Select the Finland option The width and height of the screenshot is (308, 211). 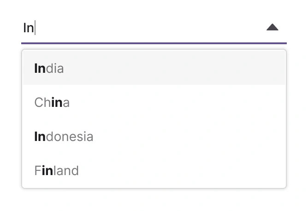[57, 171]
